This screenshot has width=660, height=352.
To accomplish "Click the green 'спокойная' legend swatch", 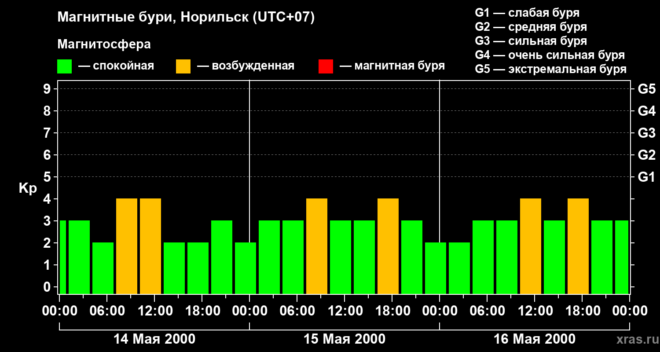I will 64,66.
